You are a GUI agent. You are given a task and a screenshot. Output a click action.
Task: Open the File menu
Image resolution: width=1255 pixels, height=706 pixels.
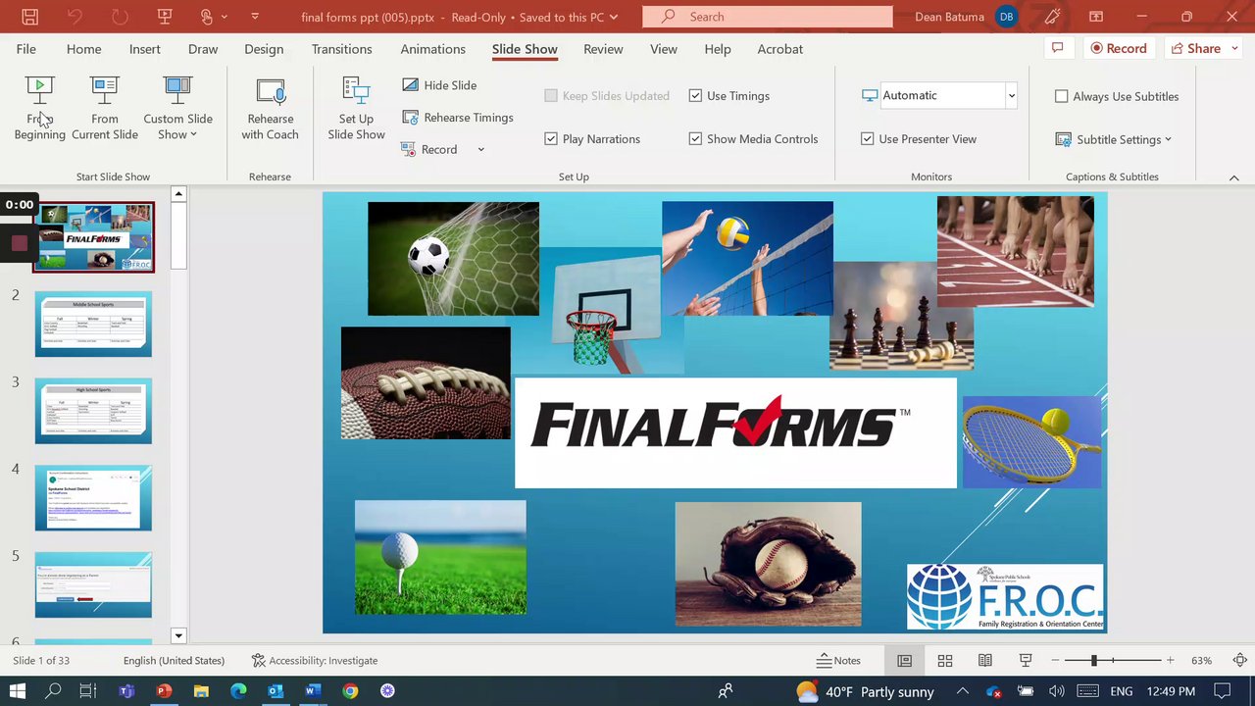pos(26,49)
